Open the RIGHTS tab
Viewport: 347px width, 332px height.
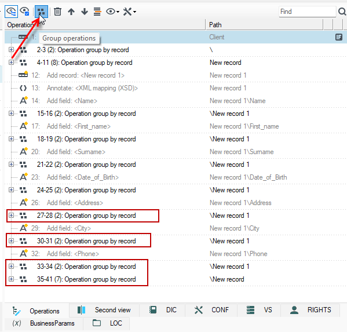[x=311, y=310]
